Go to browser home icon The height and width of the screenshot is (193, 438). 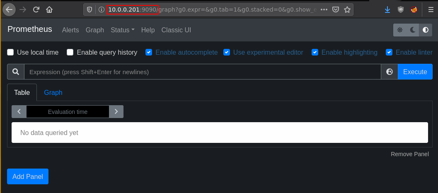click(49, 10)
